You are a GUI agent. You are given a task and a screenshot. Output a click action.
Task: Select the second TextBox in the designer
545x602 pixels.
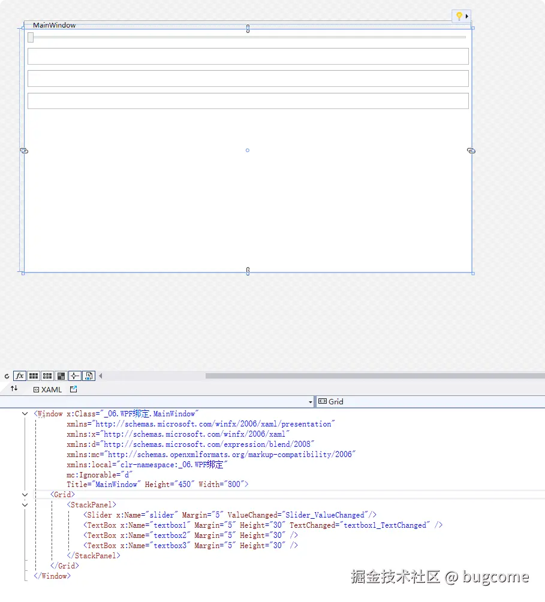(x=248, y=78)
